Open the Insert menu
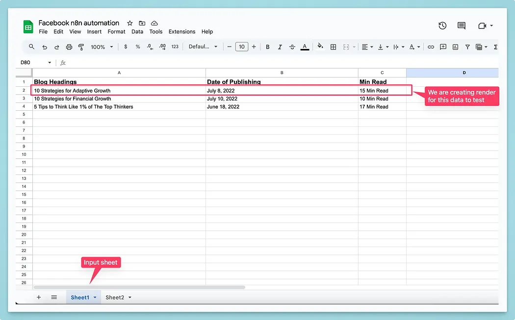This screenshot has height=320, width=515. [94, 31]
